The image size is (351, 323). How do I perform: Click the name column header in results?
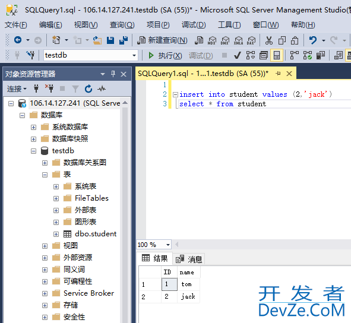(189, 272)
